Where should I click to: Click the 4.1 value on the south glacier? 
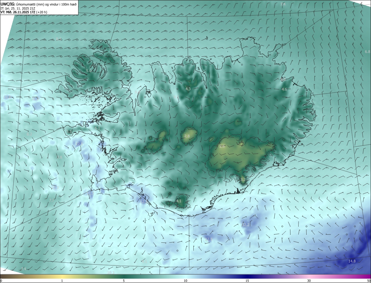click(x=179, y=201)
